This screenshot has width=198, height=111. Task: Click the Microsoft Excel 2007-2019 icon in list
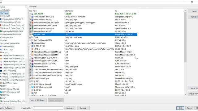(32, 28)
